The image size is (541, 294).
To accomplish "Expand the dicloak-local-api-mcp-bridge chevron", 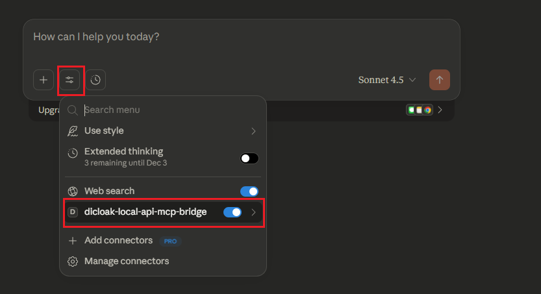I will [x=253, y=212].
